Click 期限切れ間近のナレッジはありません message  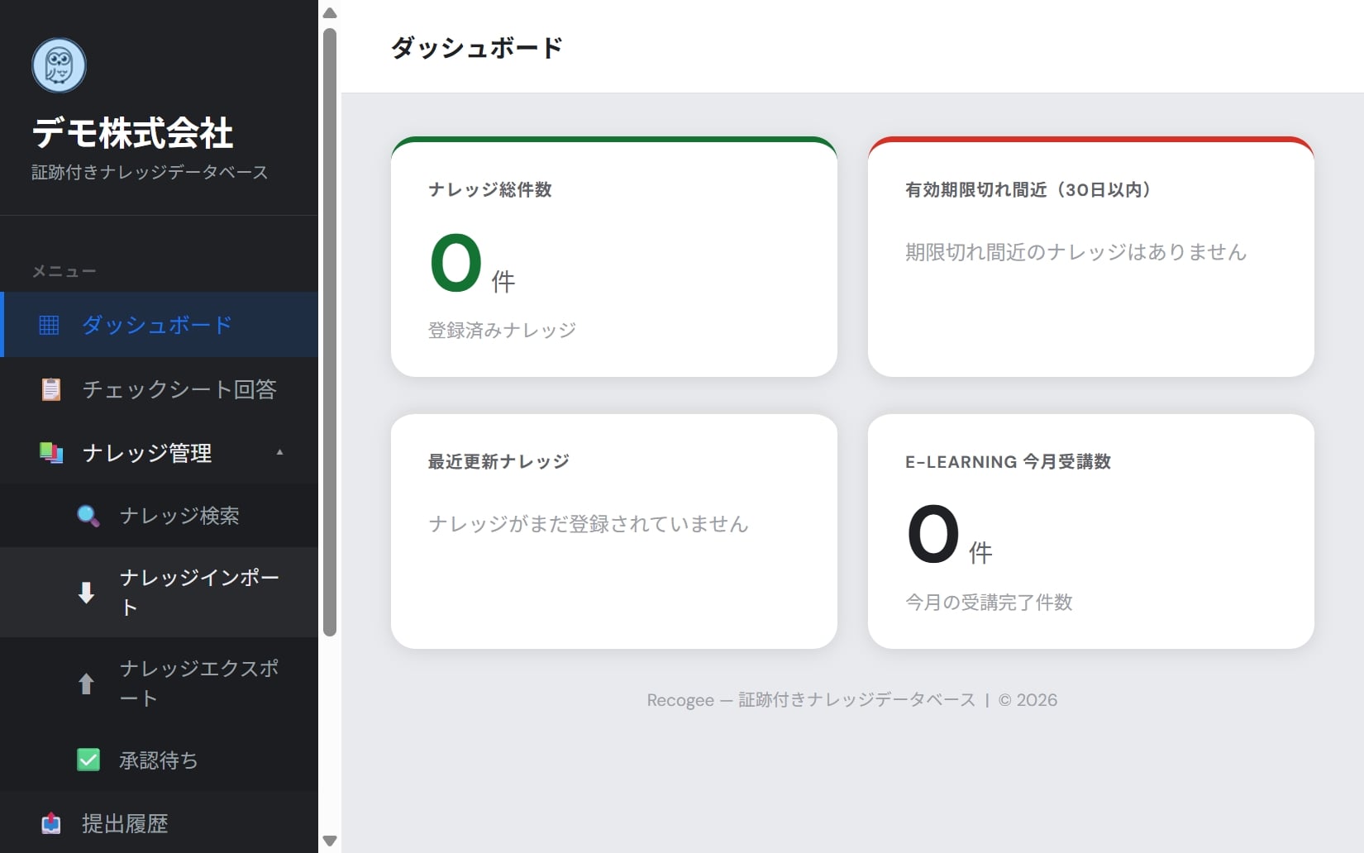(1075, 252)
